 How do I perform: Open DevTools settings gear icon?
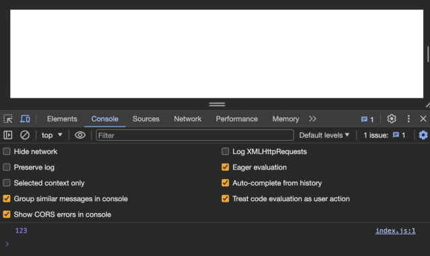(392, 119)
